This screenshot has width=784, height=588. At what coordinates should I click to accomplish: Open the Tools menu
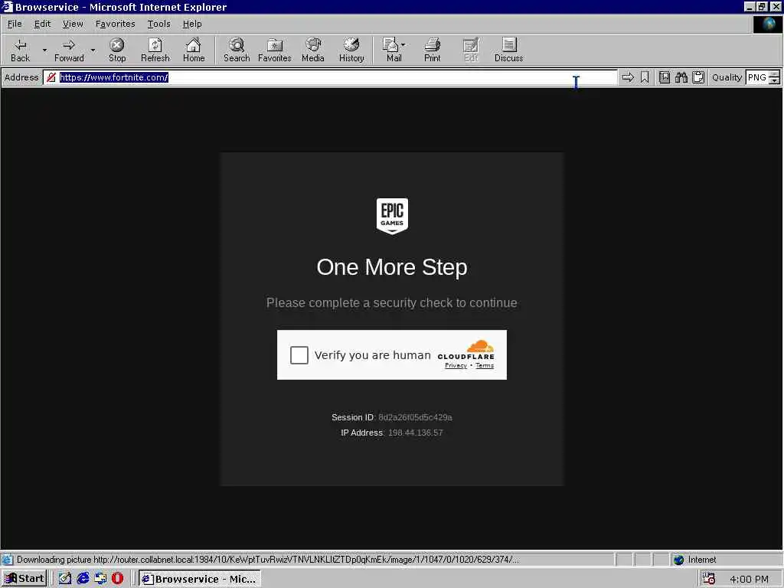[159, 24]
